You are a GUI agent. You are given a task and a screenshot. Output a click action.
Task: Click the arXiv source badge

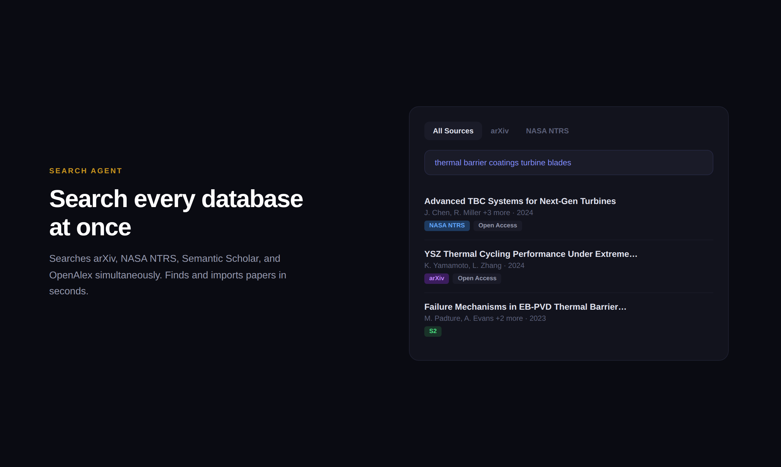[x=437, y=278]
